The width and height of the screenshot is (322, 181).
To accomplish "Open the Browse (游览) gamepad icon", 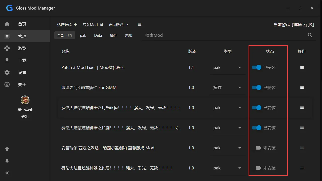I will pos(7,48).
